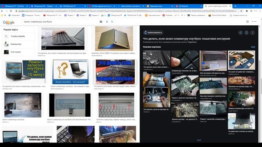The image size is (262, 147).
Task: Open the Chrome extensions puzzle icon
Action: [x=247, y=11]
